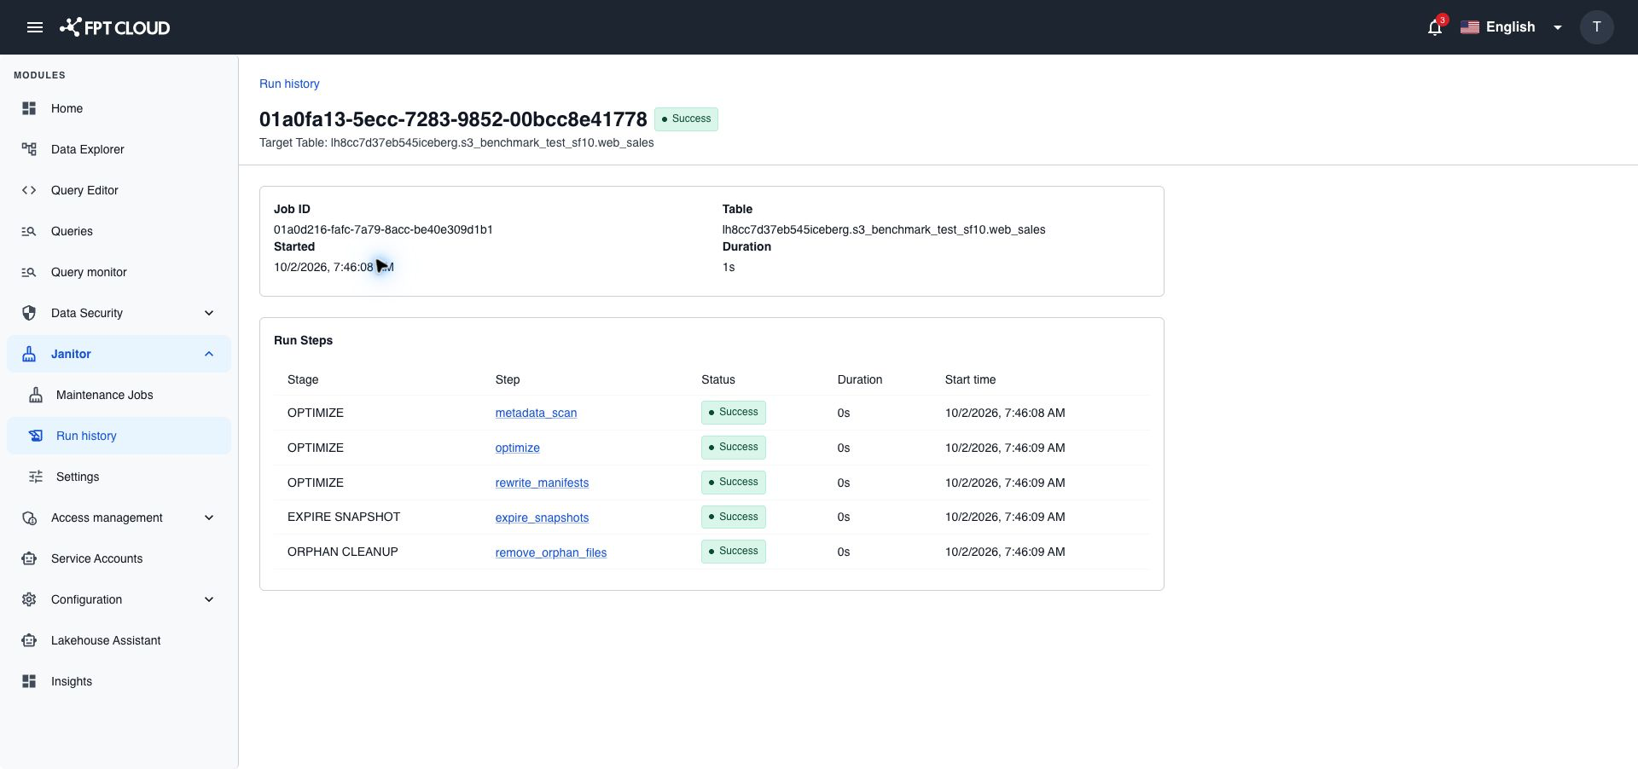Viewport: 1638px width, 769px height.
Task: Click the Run history breadcrumb link
Action: [x=289, y=84]
